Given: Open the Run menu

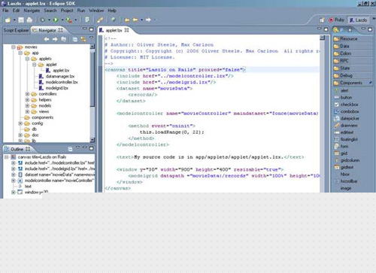Looking at the screenshot, I should pyautogui.click(x=81, y=11).
